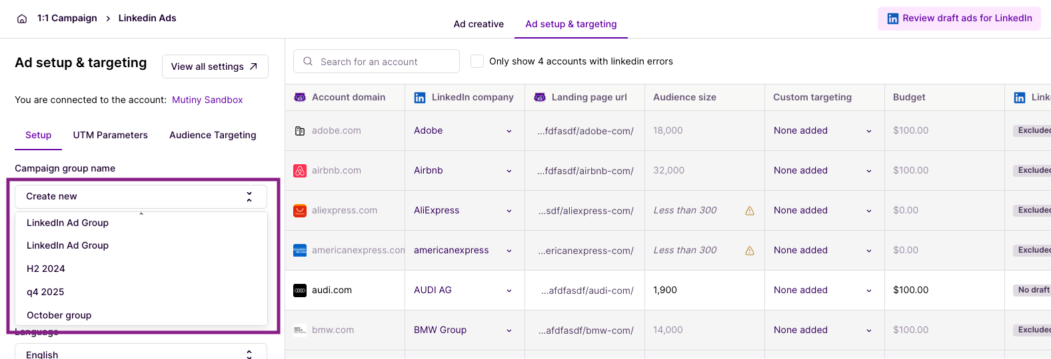Select the Audience Targeting tab
The image size is (1051, 359).
[213, 135]
